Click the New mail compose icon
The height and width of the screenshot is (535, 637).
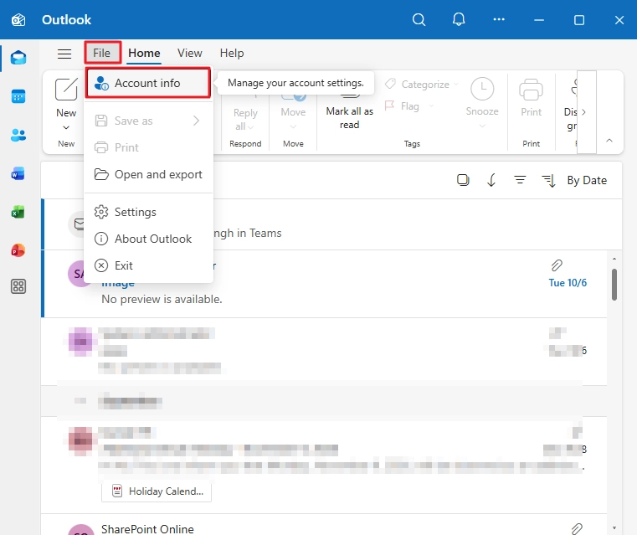[x=66, y=90]
